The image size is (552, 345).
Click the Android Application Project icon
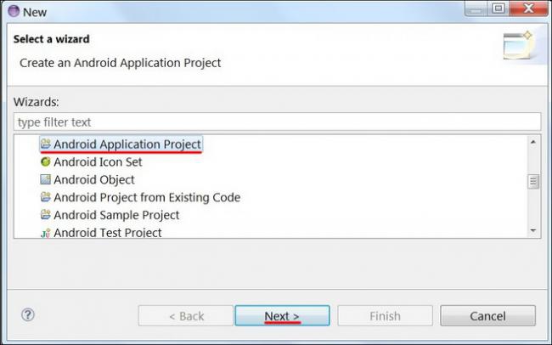(46, 144)
